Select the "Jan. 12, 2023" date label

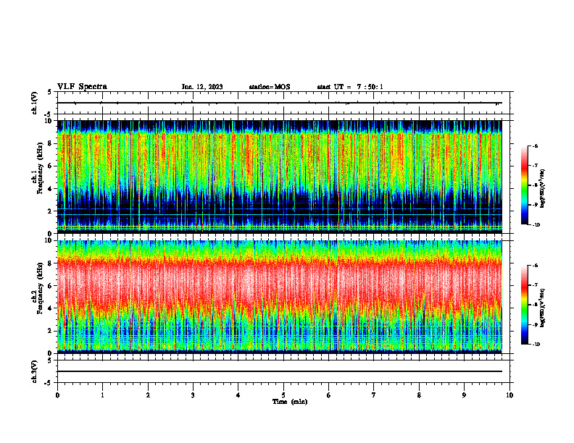point(202,87)
